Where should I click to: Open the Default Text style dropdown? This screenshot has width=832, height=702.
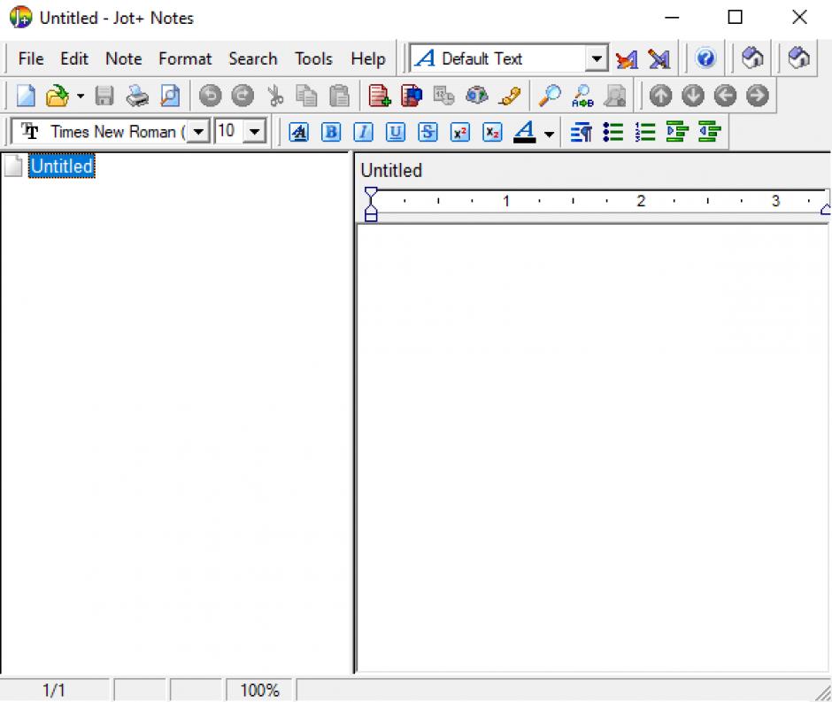click(x=598, y=59)
